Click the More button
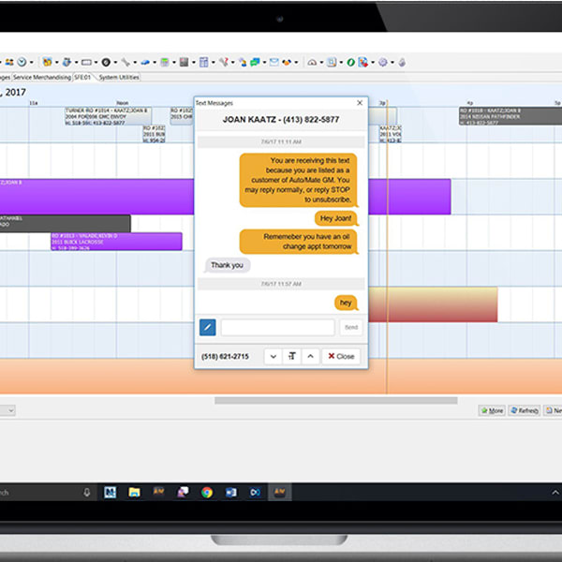Viewport: 562px width, 562px height. click(492, 410)
